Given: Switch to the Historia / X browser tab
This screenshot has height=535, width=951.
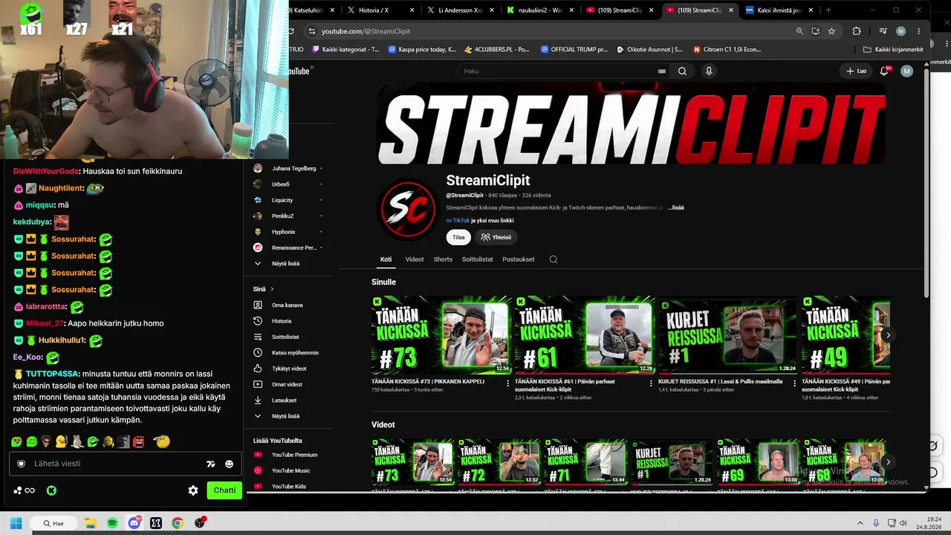Looking at the screenshot, I should [x=380, y=10].
